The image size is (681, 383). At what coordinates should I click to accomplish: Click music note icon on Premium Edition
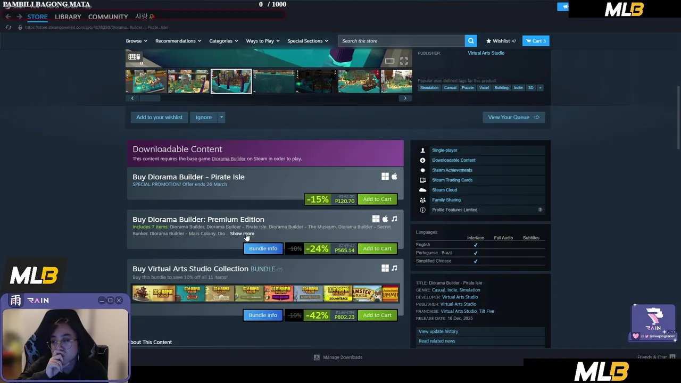tap(394, 219)
